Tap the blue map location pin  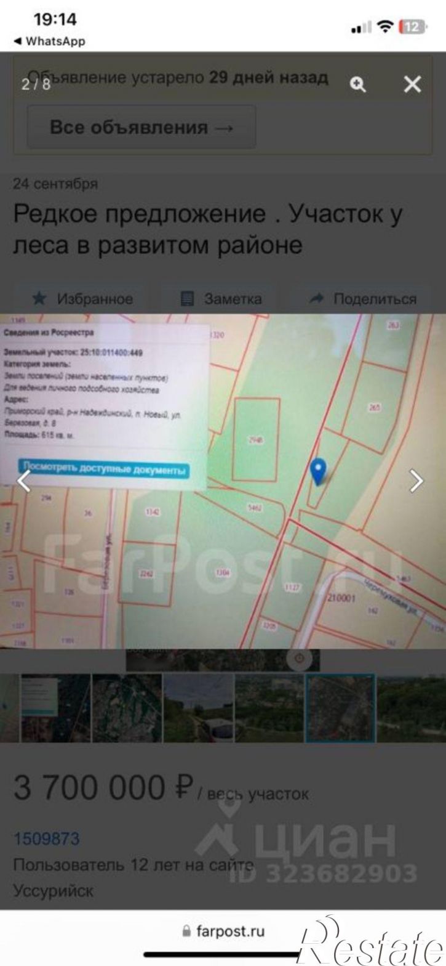[x=317, y=472]
